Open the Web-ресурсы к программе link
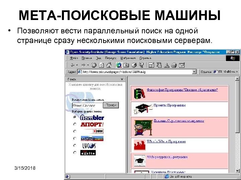This screenshot has height=180, width=241. tap(167, 157)
